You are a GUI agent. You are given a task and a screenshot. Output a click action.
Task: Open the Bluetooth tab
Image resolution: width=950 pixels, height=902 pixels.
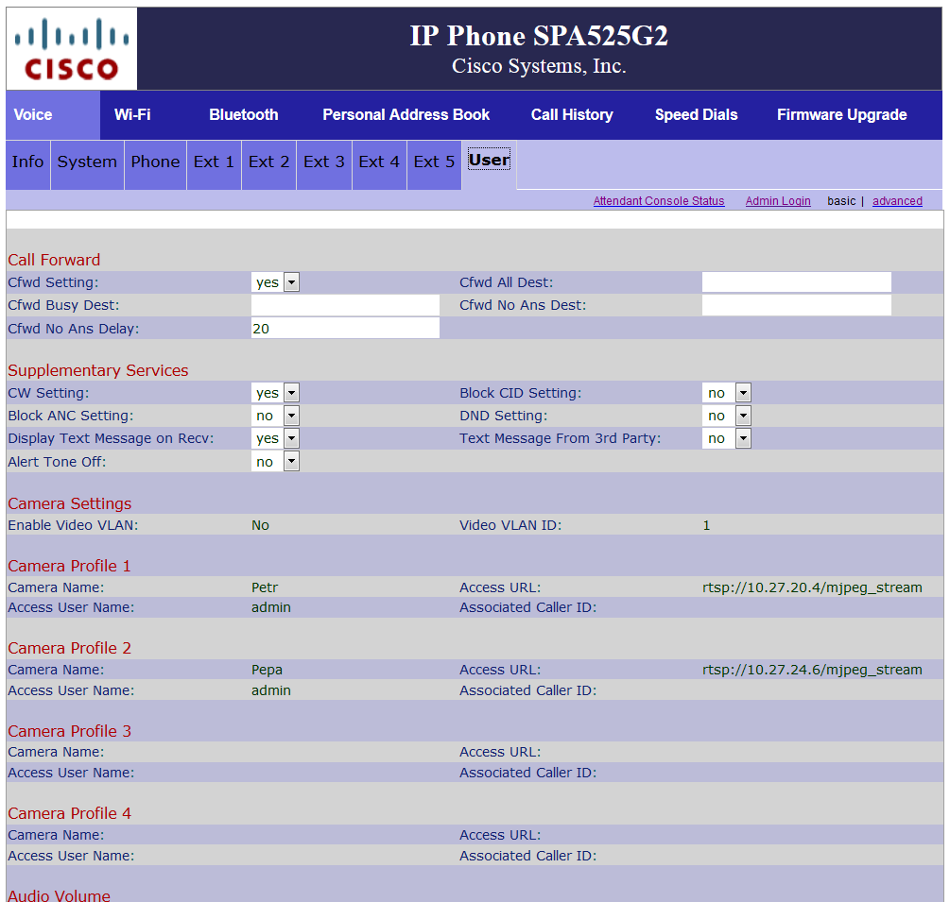(243, 115)
